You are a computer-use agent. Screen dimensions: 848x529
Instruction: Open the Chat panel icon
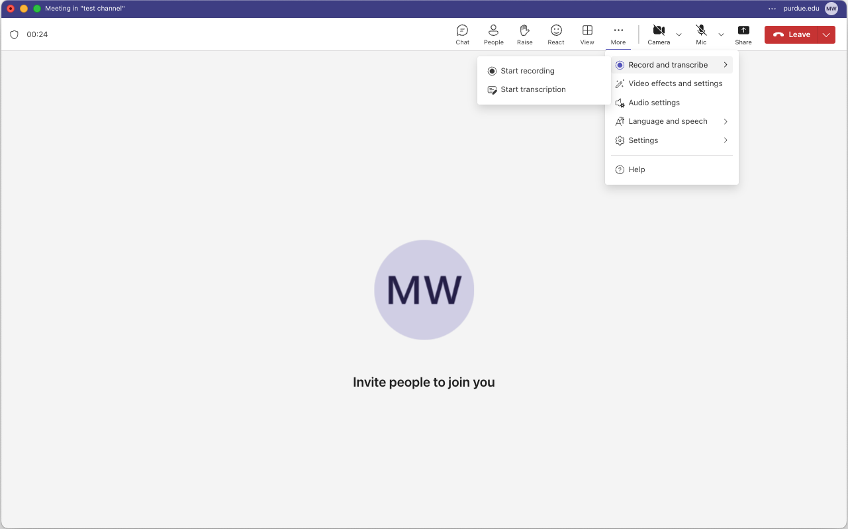point(462,34)
